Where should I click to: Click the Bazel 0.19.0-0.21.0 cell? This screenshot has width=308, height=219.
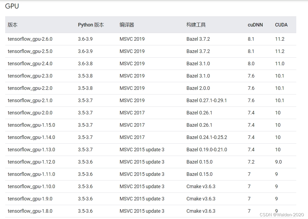tap(207, 150)
